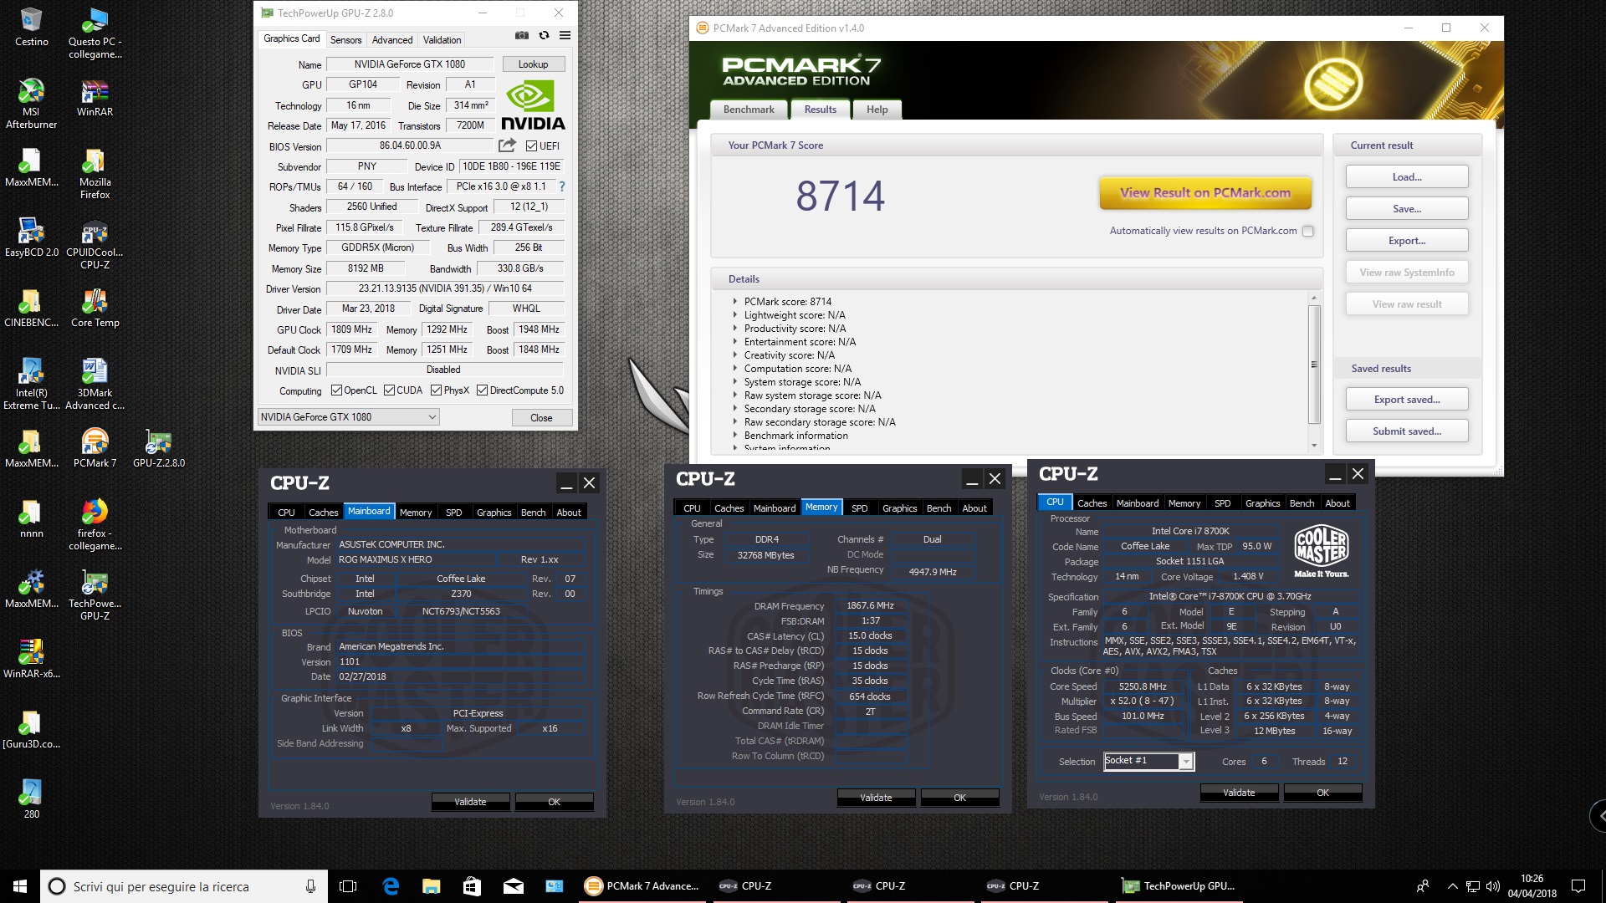
Task: Launch Microsoft Edge from taskbar
Action: [x=391, y=886]
